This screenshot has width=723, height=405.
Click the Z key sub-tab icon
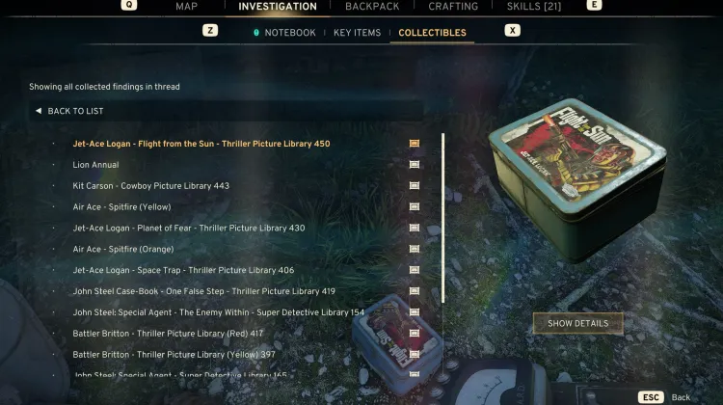[210, 31]
